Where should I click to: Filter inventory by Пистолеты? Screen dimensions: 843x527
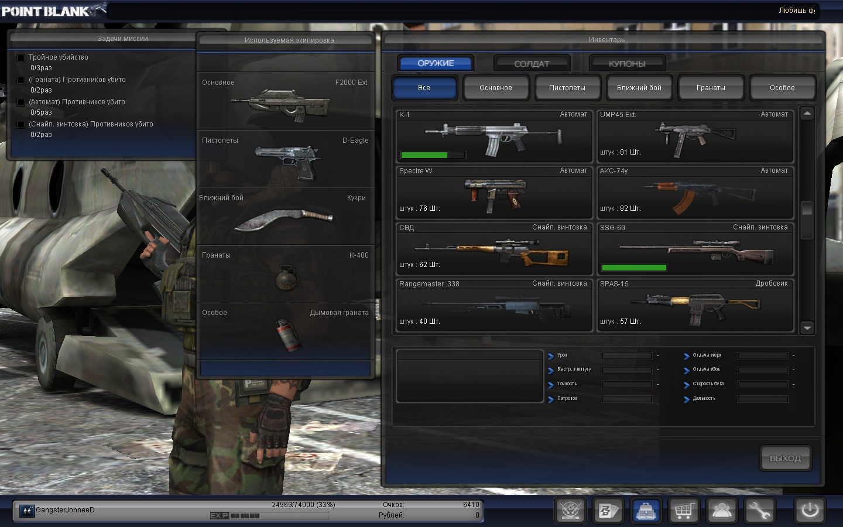567,88
